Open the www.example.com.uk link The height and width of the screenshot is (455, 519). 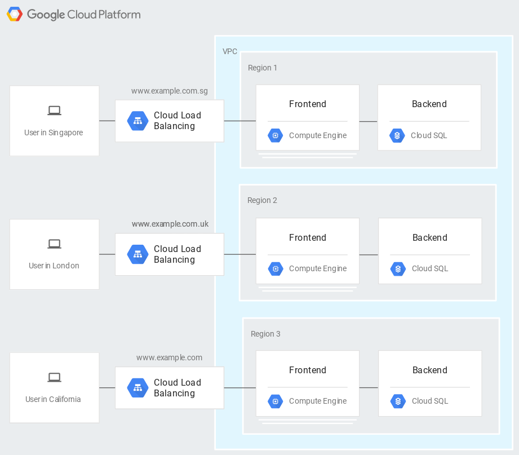(x=170, y=224)
